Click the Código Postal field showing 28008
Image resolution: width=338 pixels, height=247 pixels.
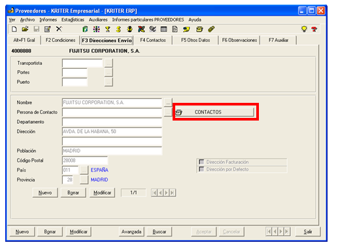85,161
